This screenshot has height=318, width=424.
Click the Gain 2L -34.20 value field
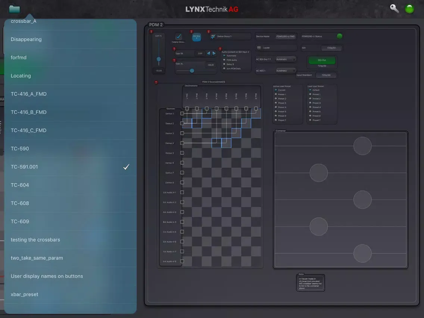pos(211,65)
